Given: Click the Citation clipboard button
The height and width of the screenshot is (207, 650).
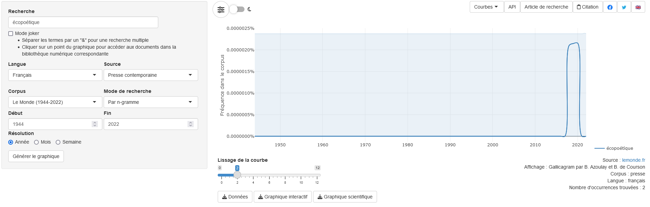Looking at the screenshot, I should coord(588,7).
